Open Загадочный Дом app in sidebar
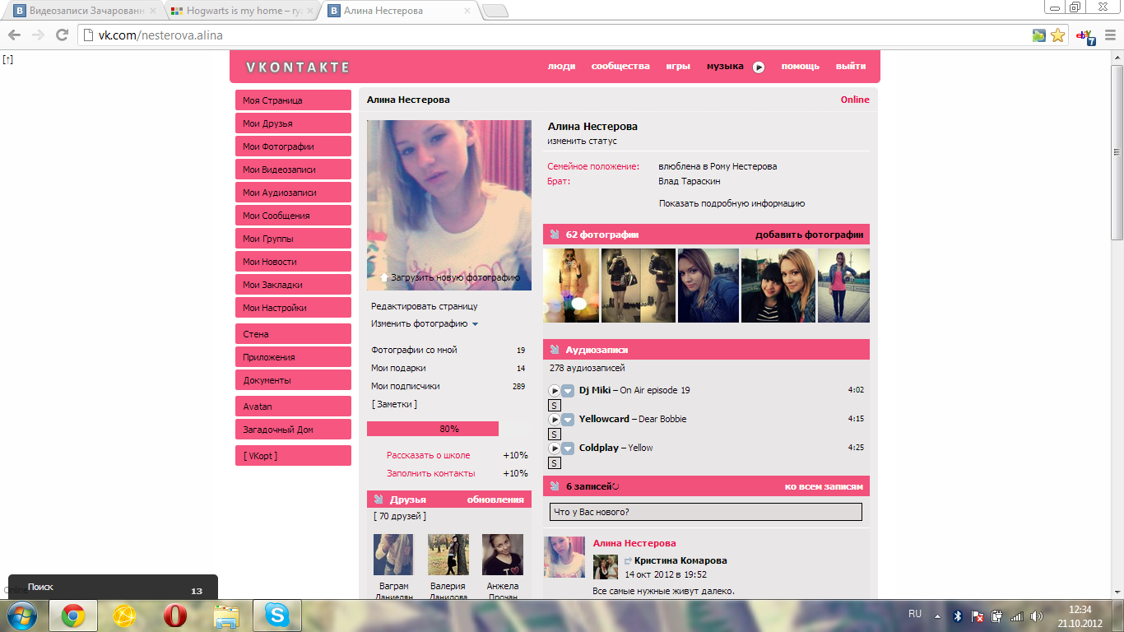Image resolution: width=1124 pixels, height=632 pixels. (293, 430)
